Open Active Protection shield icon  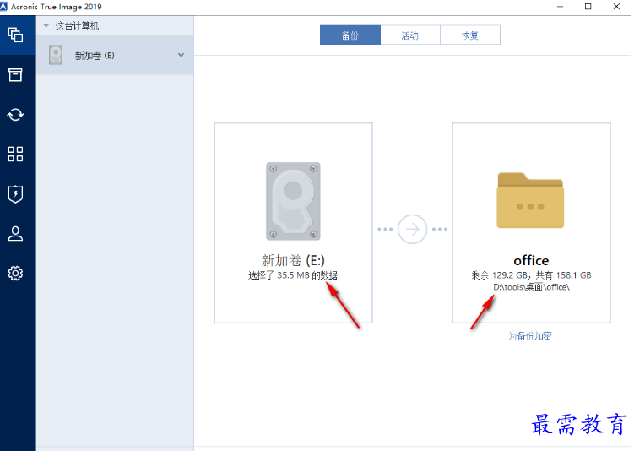(x=15, y=194)
